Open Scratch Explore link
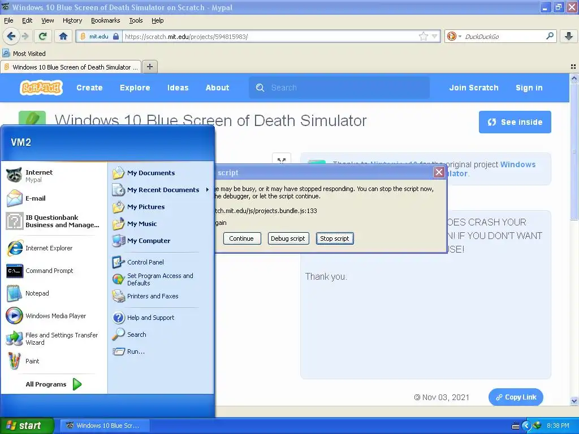 135,88
